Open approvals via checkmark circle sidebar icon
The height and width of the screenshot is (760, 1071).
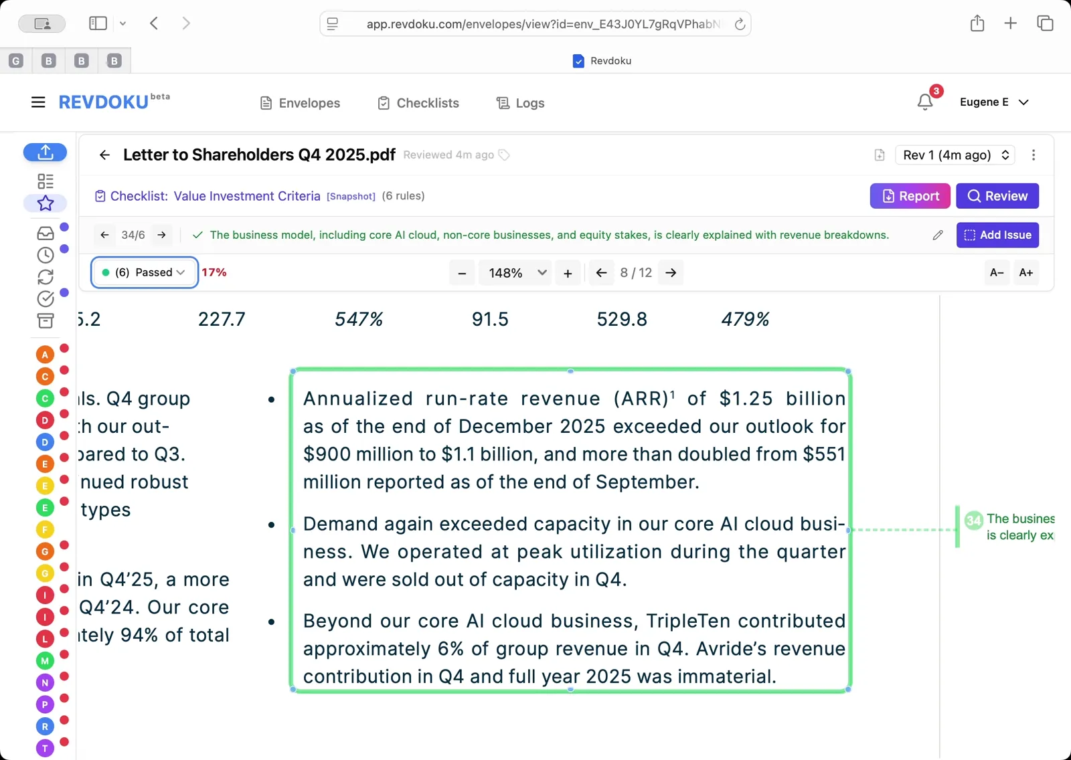(45, 299)
